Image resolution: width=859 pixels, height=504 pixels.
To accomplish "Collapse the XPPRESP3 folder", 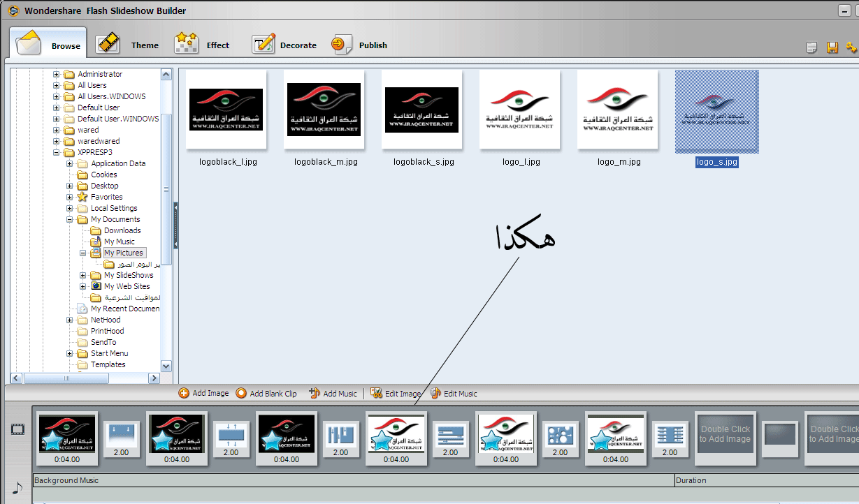I will click(x=57, y=152).
